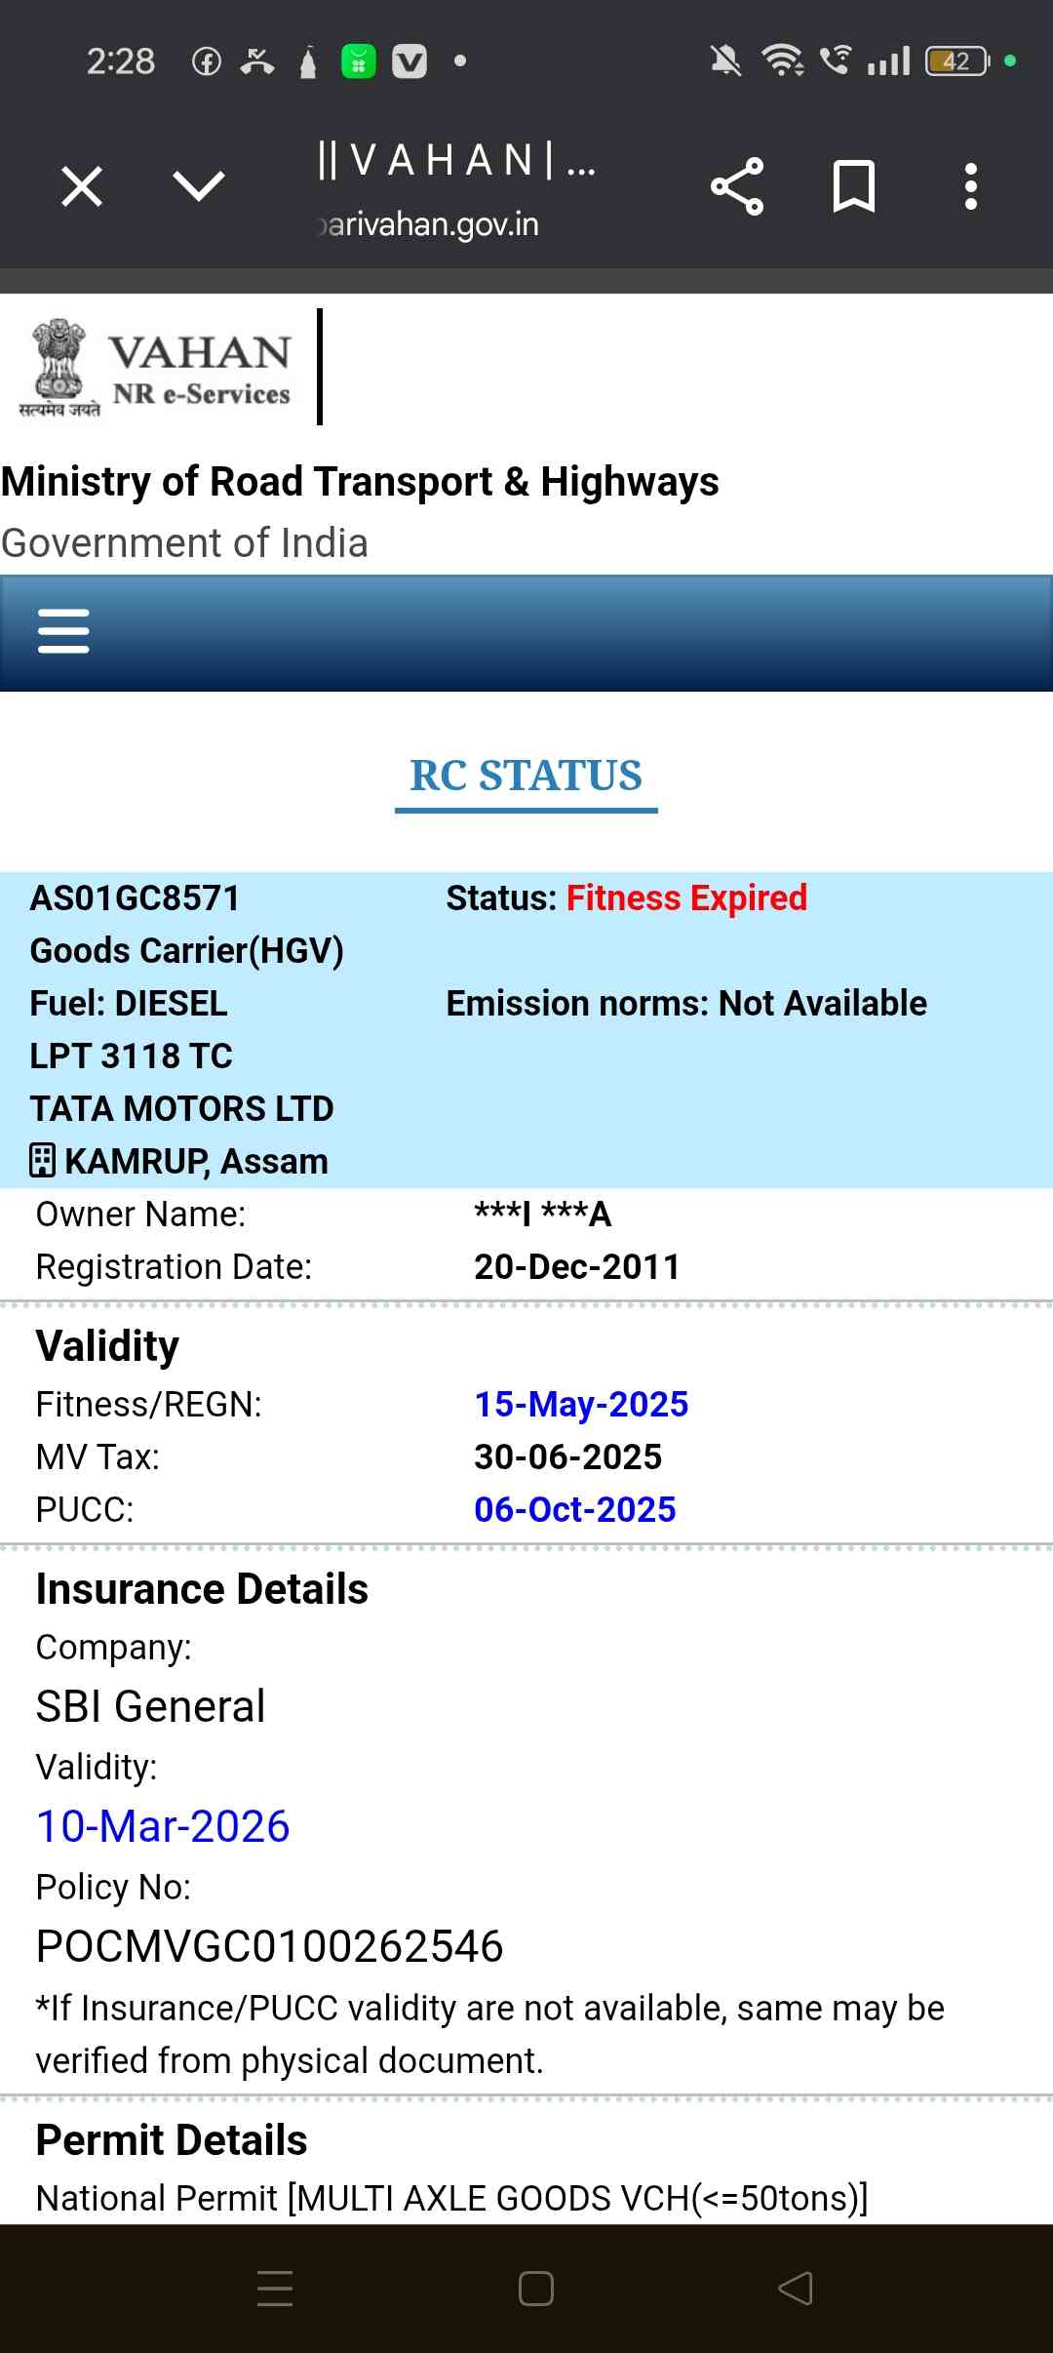Tap the Fitness Expired status text
Screen dimensions: 1053x2353
tap(686, 897)
